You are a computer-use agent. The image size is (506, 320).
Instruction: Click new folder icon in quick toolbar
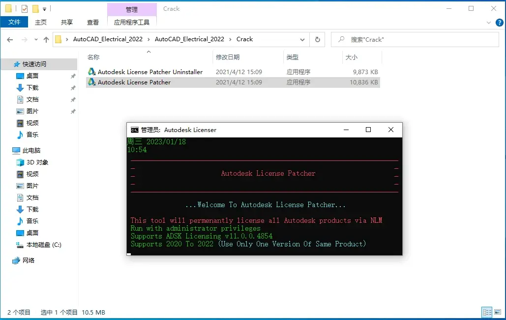[x=35, y=9]
